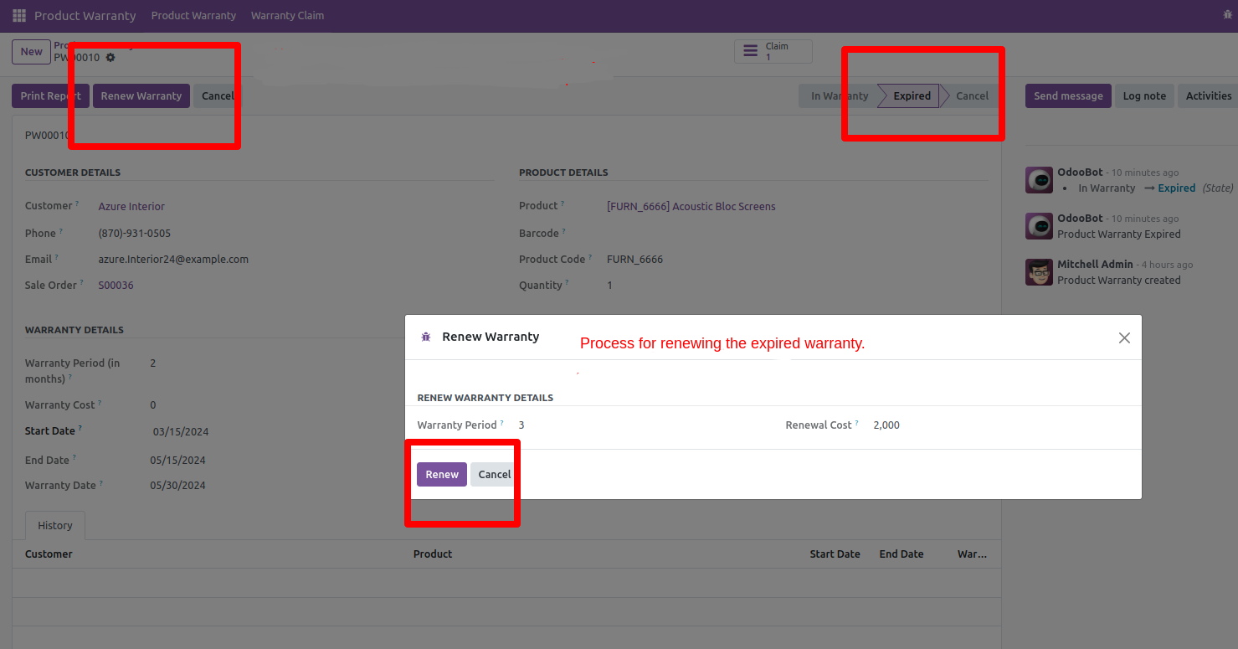Select the Cancel status stage
Screen dimensions: 1238x649
972,96
